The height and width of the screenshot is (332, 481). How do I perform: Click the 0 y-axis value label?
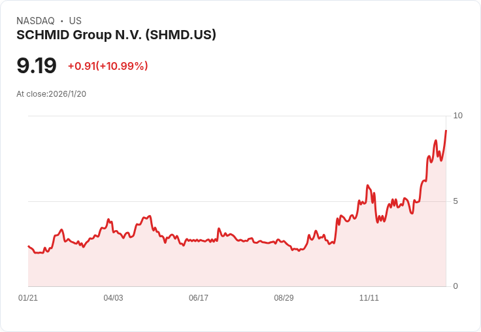pos(456,286)
